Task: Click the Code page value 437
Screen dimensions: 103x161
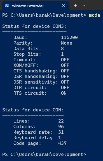Action: coord(62,143)
